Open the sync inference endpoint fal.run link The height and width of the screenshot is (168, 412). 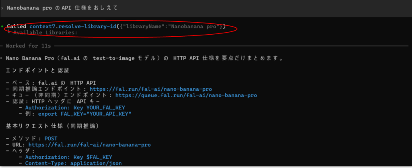(x=150, y=89)
